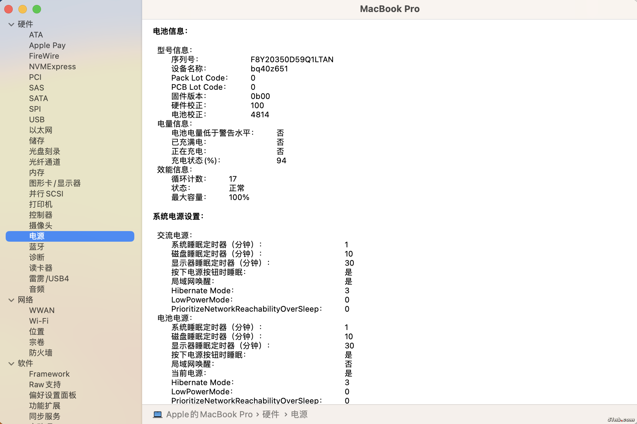Select USB in the hardware list
The width and height of the screenshot is (637, 424).
pyautogui.click(x=37, y=120)
